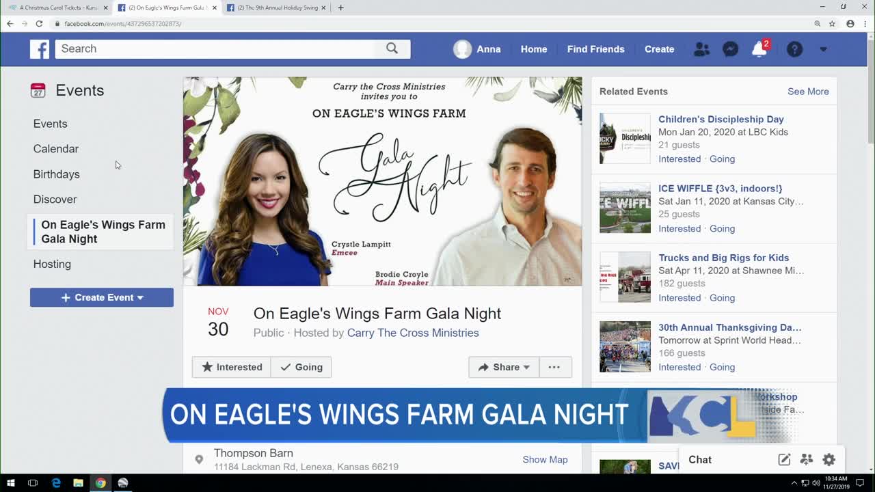Click the search magnifier icon

point(392,49)
